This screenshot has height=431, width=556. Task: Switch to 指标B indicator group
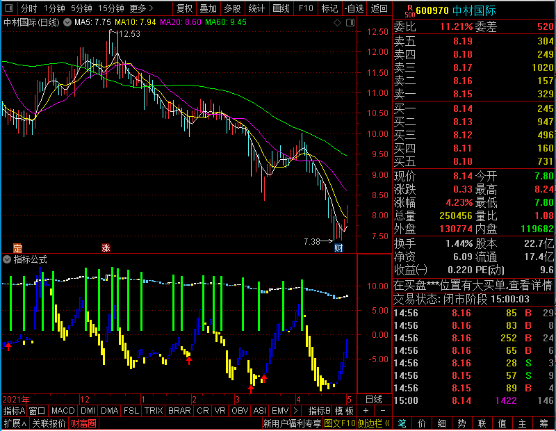[320, 411]
